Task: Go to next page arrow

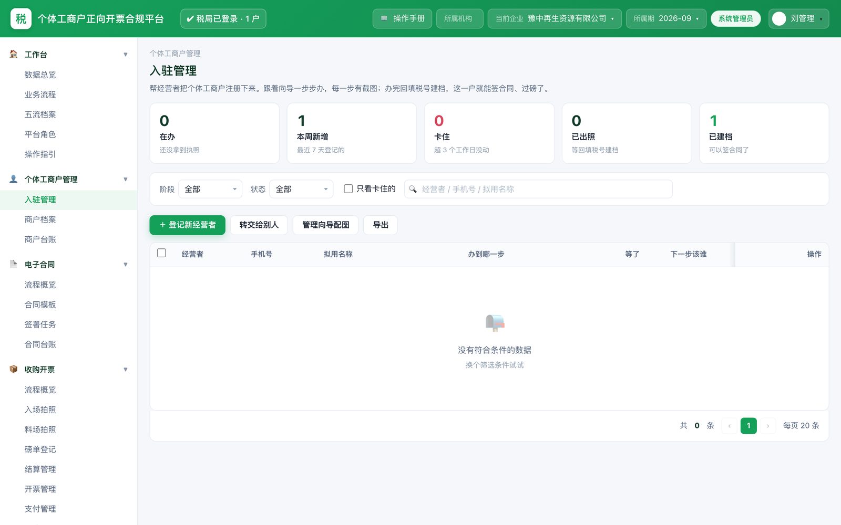Action: (x=768, y=426)
